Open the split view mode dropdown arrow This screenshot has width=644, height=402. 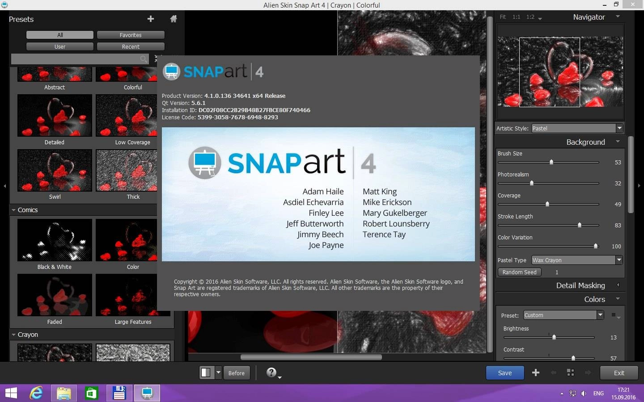pos(218,372)
